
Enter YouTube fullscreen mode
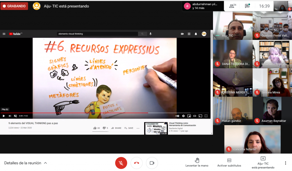pyautogui.click(x=206, y=116)
